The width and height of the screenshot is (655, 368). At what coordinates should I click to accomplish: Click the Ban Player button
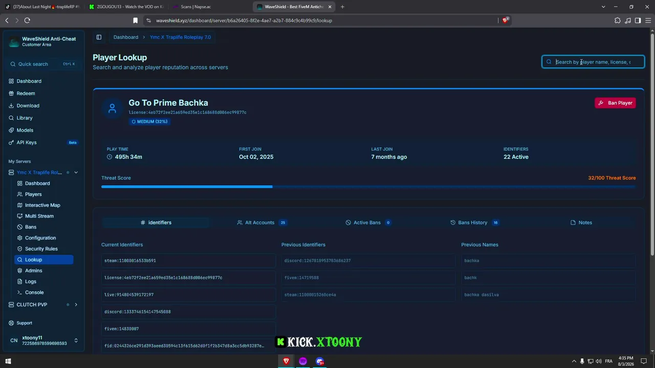point(615,103)
